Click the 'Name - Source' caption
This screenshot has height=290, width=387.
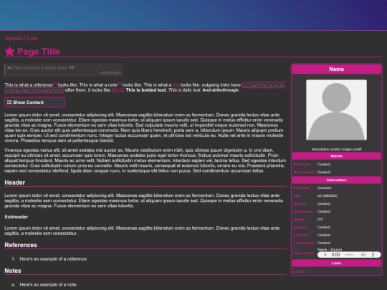tap(330, 249)
